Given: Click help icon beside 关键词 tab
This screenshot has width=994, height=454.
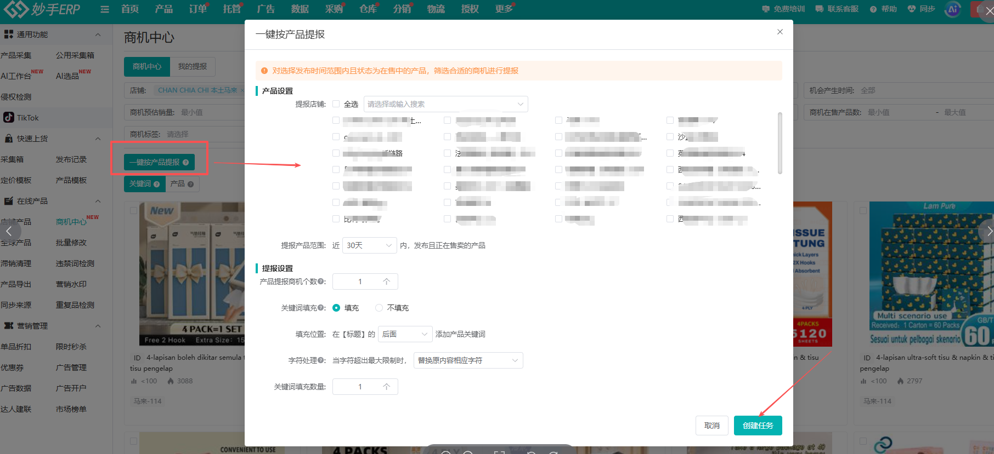Looking at the screenshot, I should 157,184.
